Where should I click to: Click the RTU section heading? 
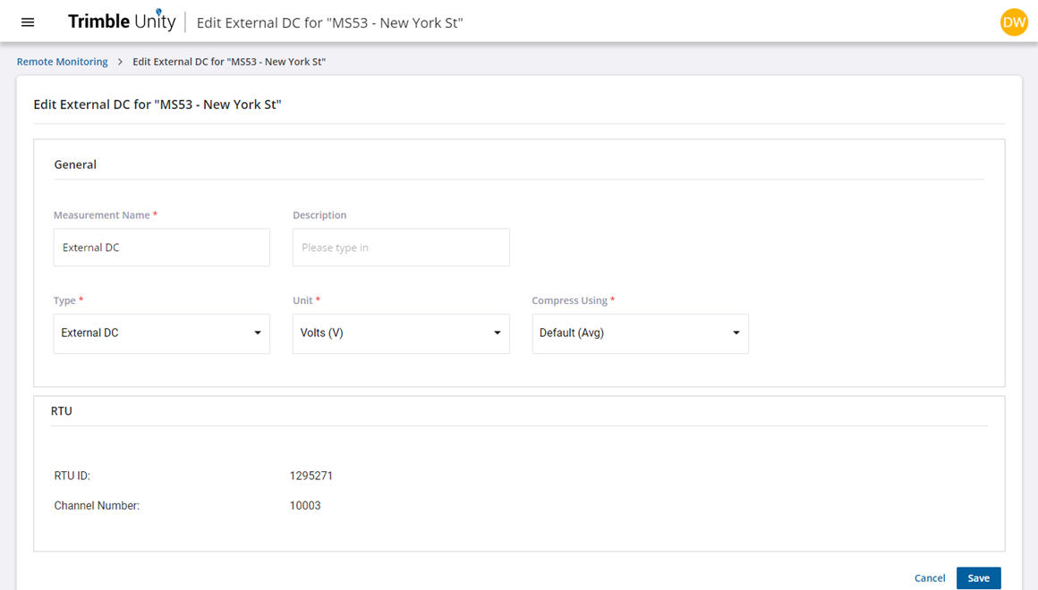click(62, 410)
